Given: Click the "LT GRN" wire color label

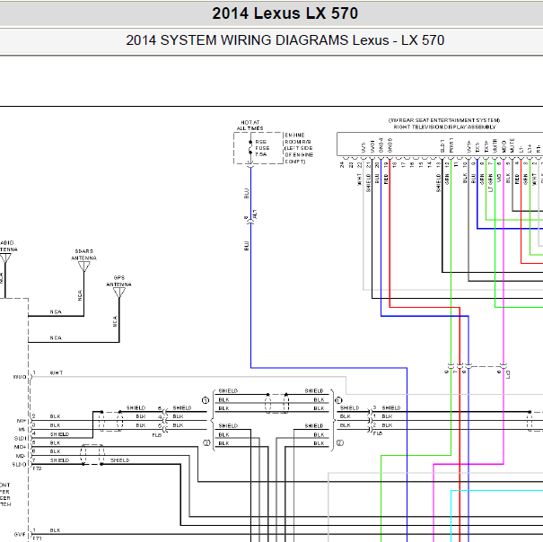Looking at the screenshot, I should tap(490, 183).
